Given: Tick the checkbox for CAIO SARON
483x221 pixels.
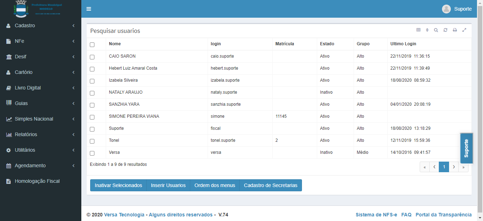Looking at the screenshot, I should click(x=92, y=57).
